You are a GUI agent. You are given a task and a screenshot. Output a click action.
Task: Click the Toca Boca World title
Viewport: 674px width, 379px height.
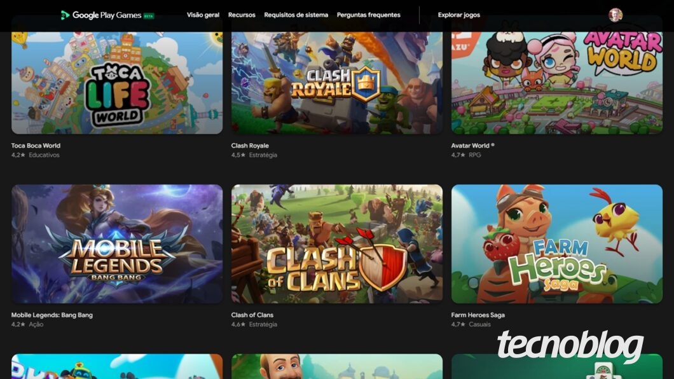[36, 146]
